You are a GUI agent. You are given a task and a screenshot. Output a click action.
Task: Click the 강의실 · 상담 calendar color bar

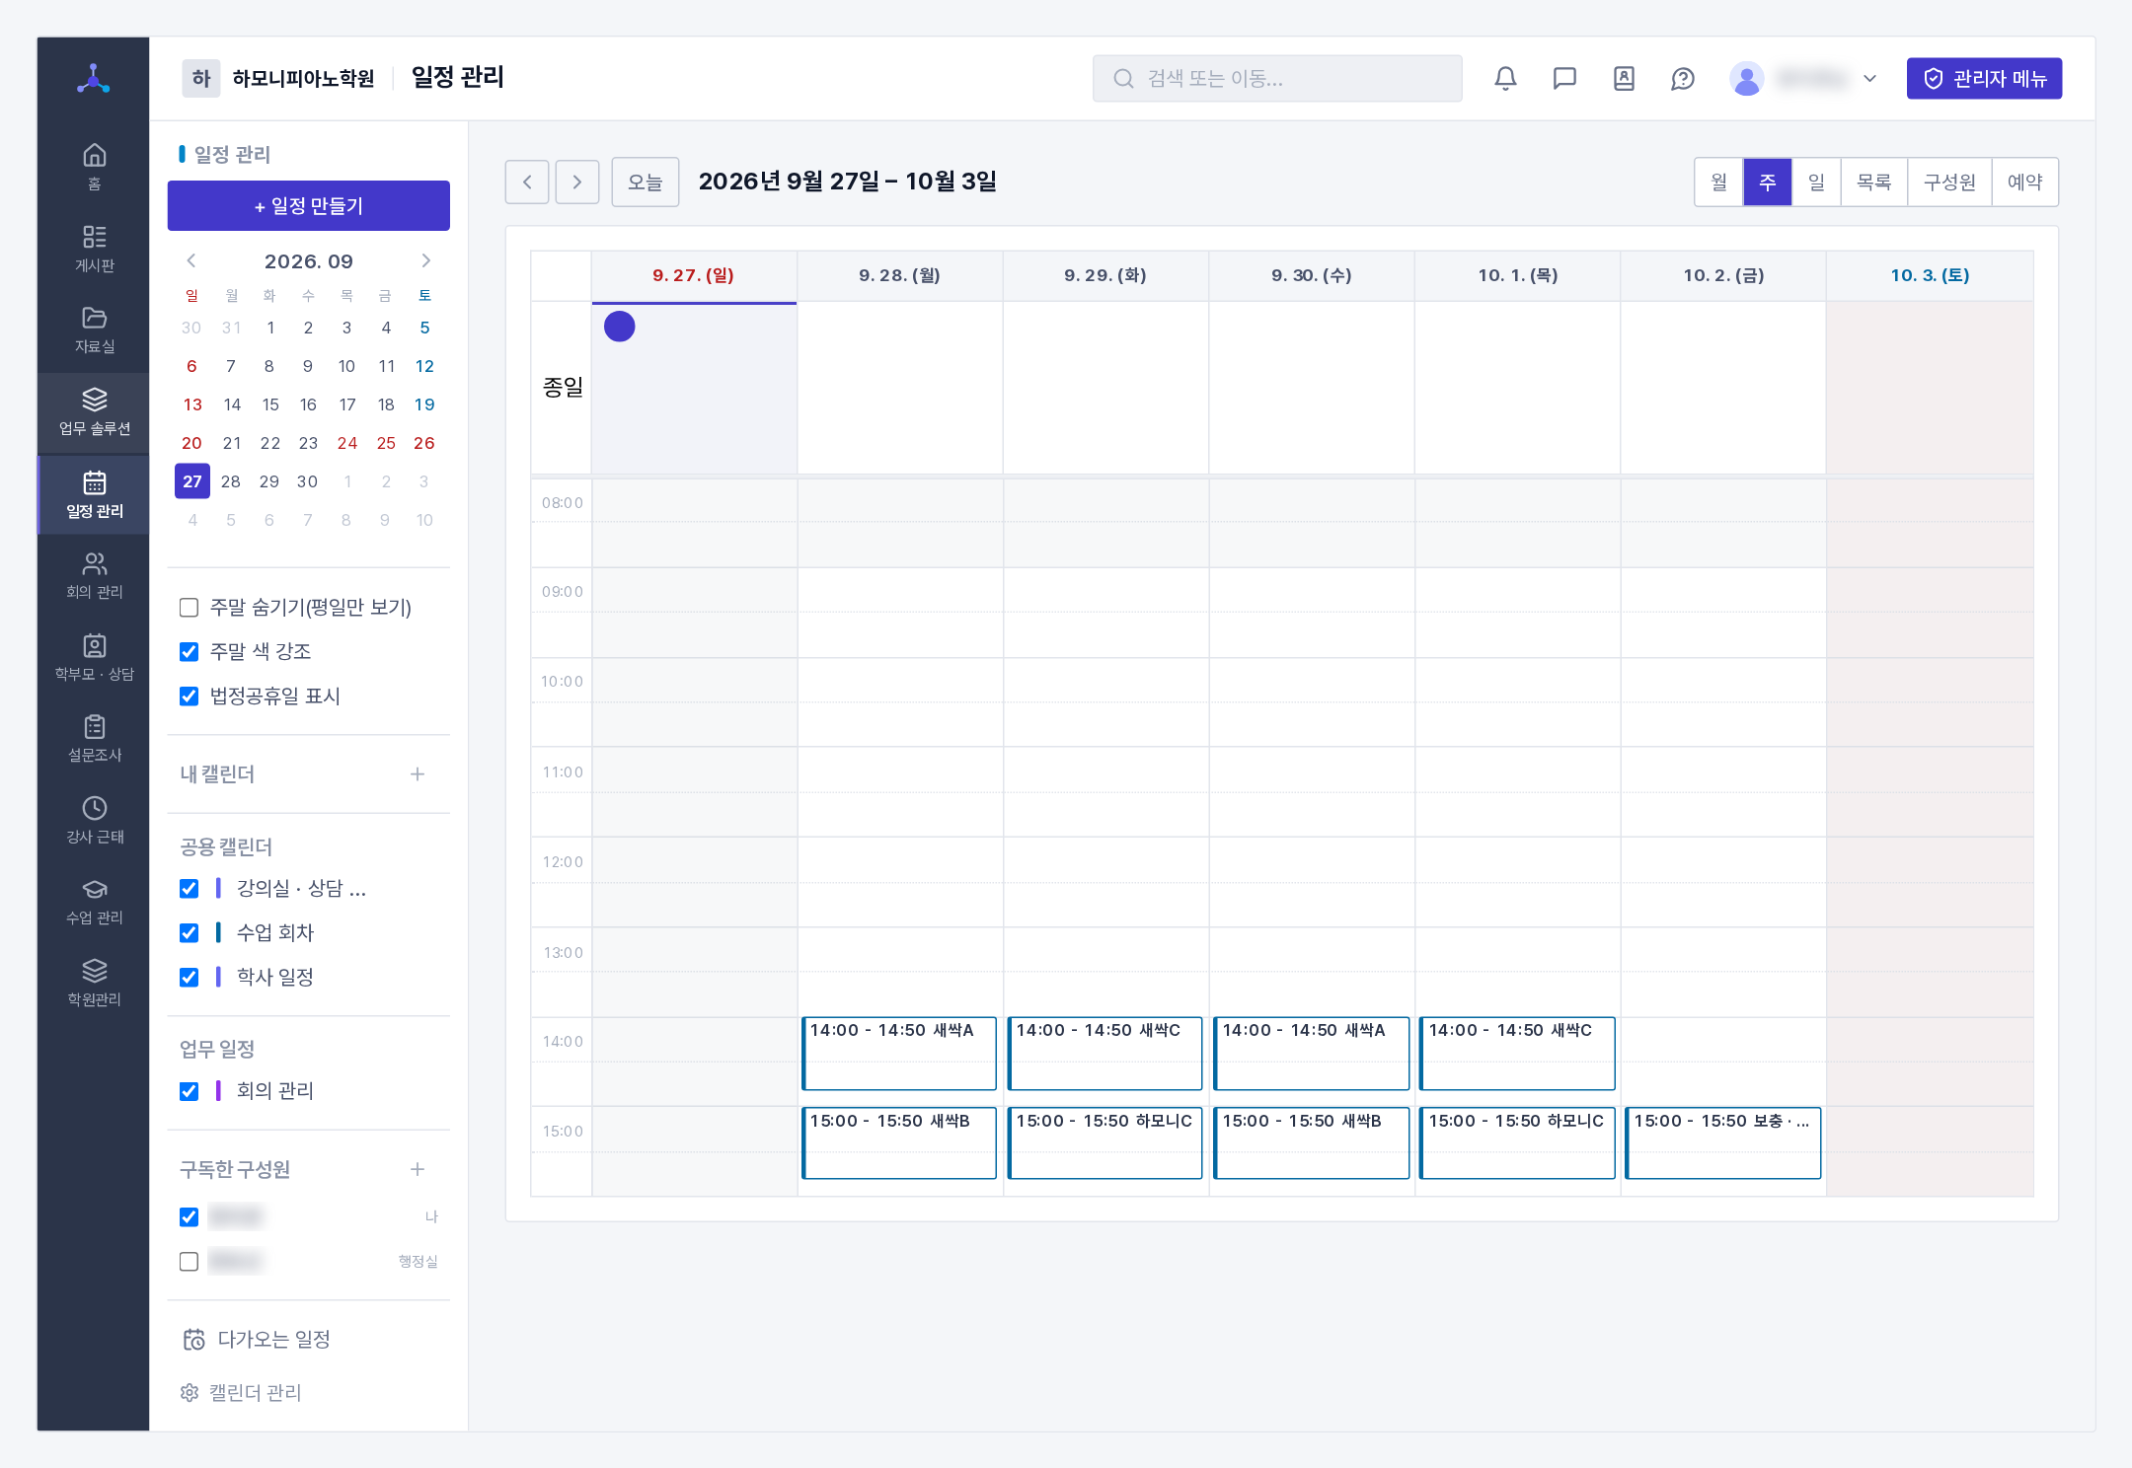point(218,888)
